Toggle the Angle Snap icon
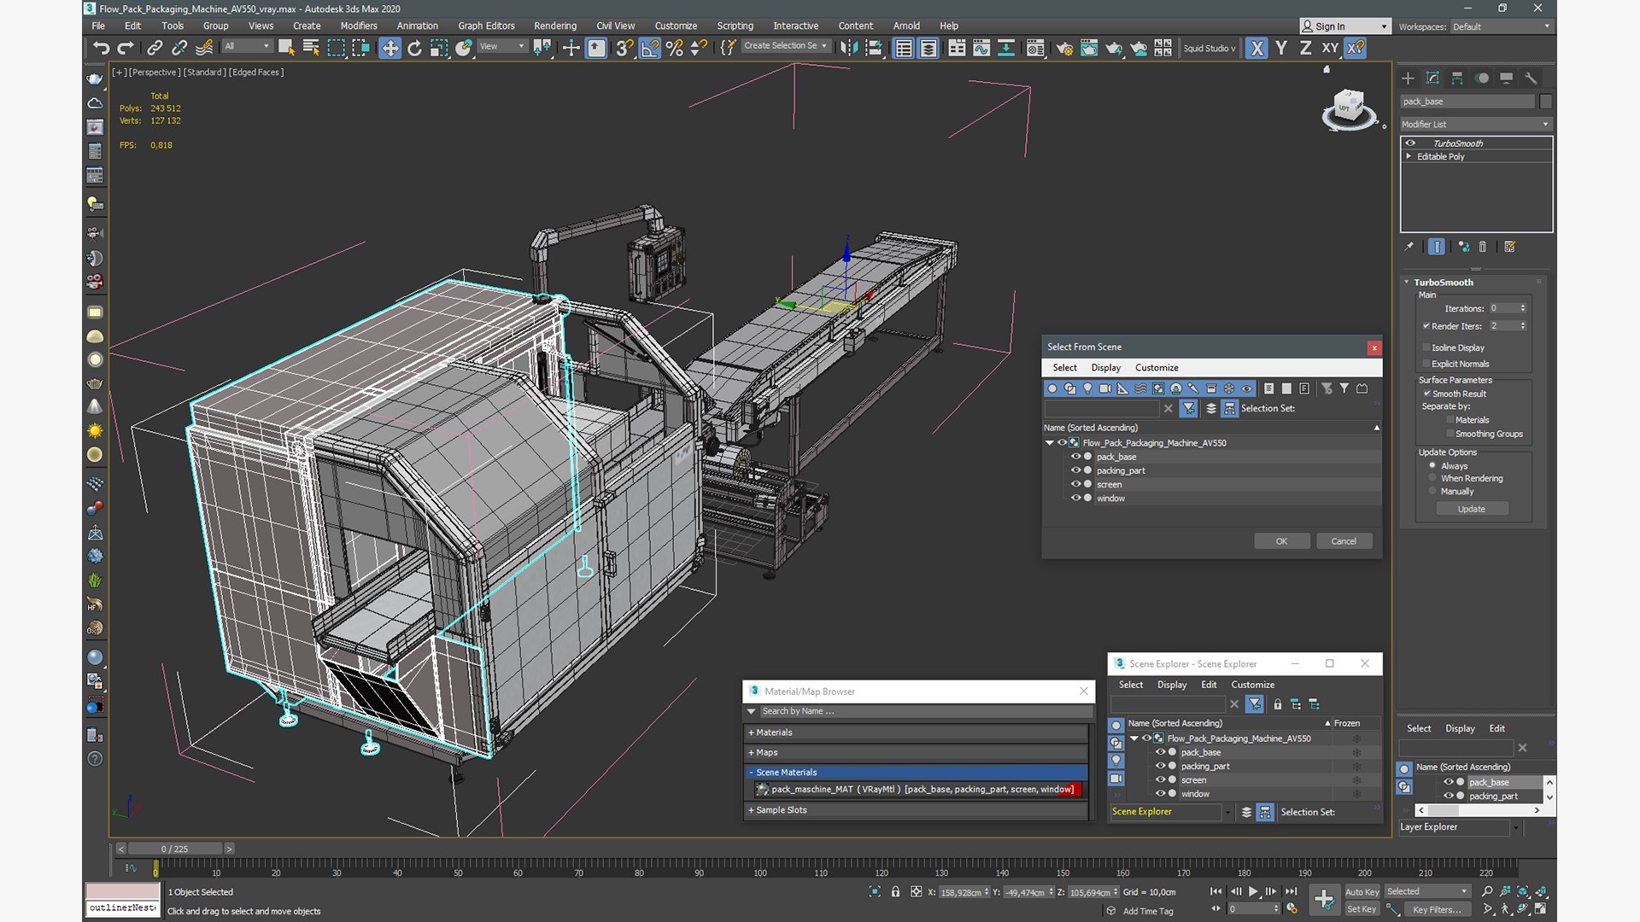 pyautogui.click(x=650, y=48)
